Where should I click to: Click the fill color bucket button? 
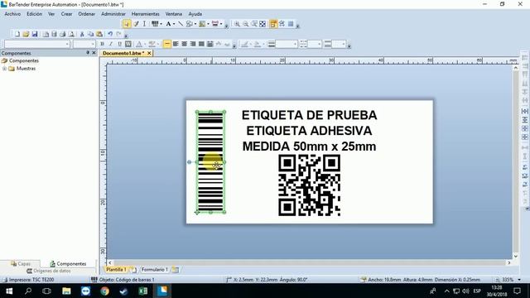[x=258, y=44]
